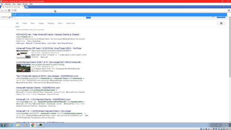Open Windows Explorer folder taskbar icon
The height and width of the screenshot is (130, 231).
18,125
